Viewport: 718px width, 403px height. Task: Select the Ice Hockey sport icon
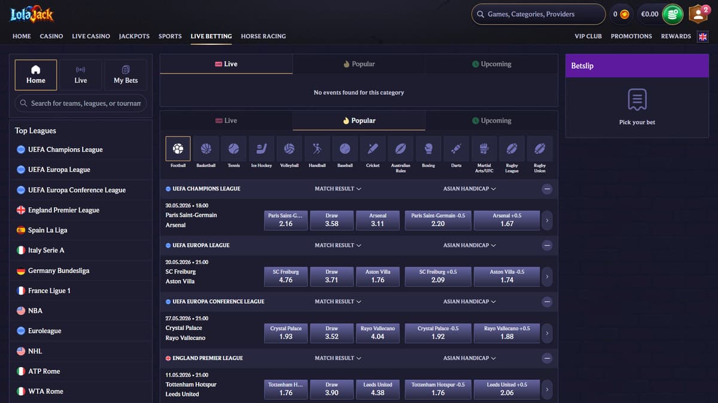coord(261,149)
